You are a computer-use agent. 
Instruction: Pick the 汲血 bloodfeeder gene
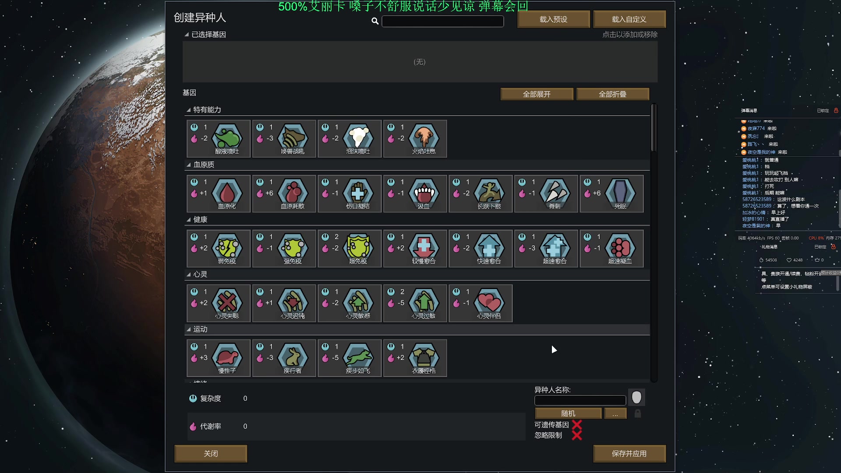click(415, 194)
